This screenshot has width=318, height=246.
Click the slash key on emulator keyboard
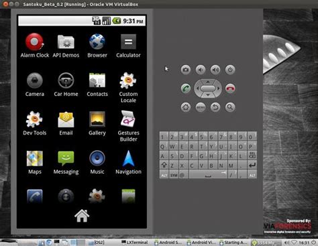point(232,175)
